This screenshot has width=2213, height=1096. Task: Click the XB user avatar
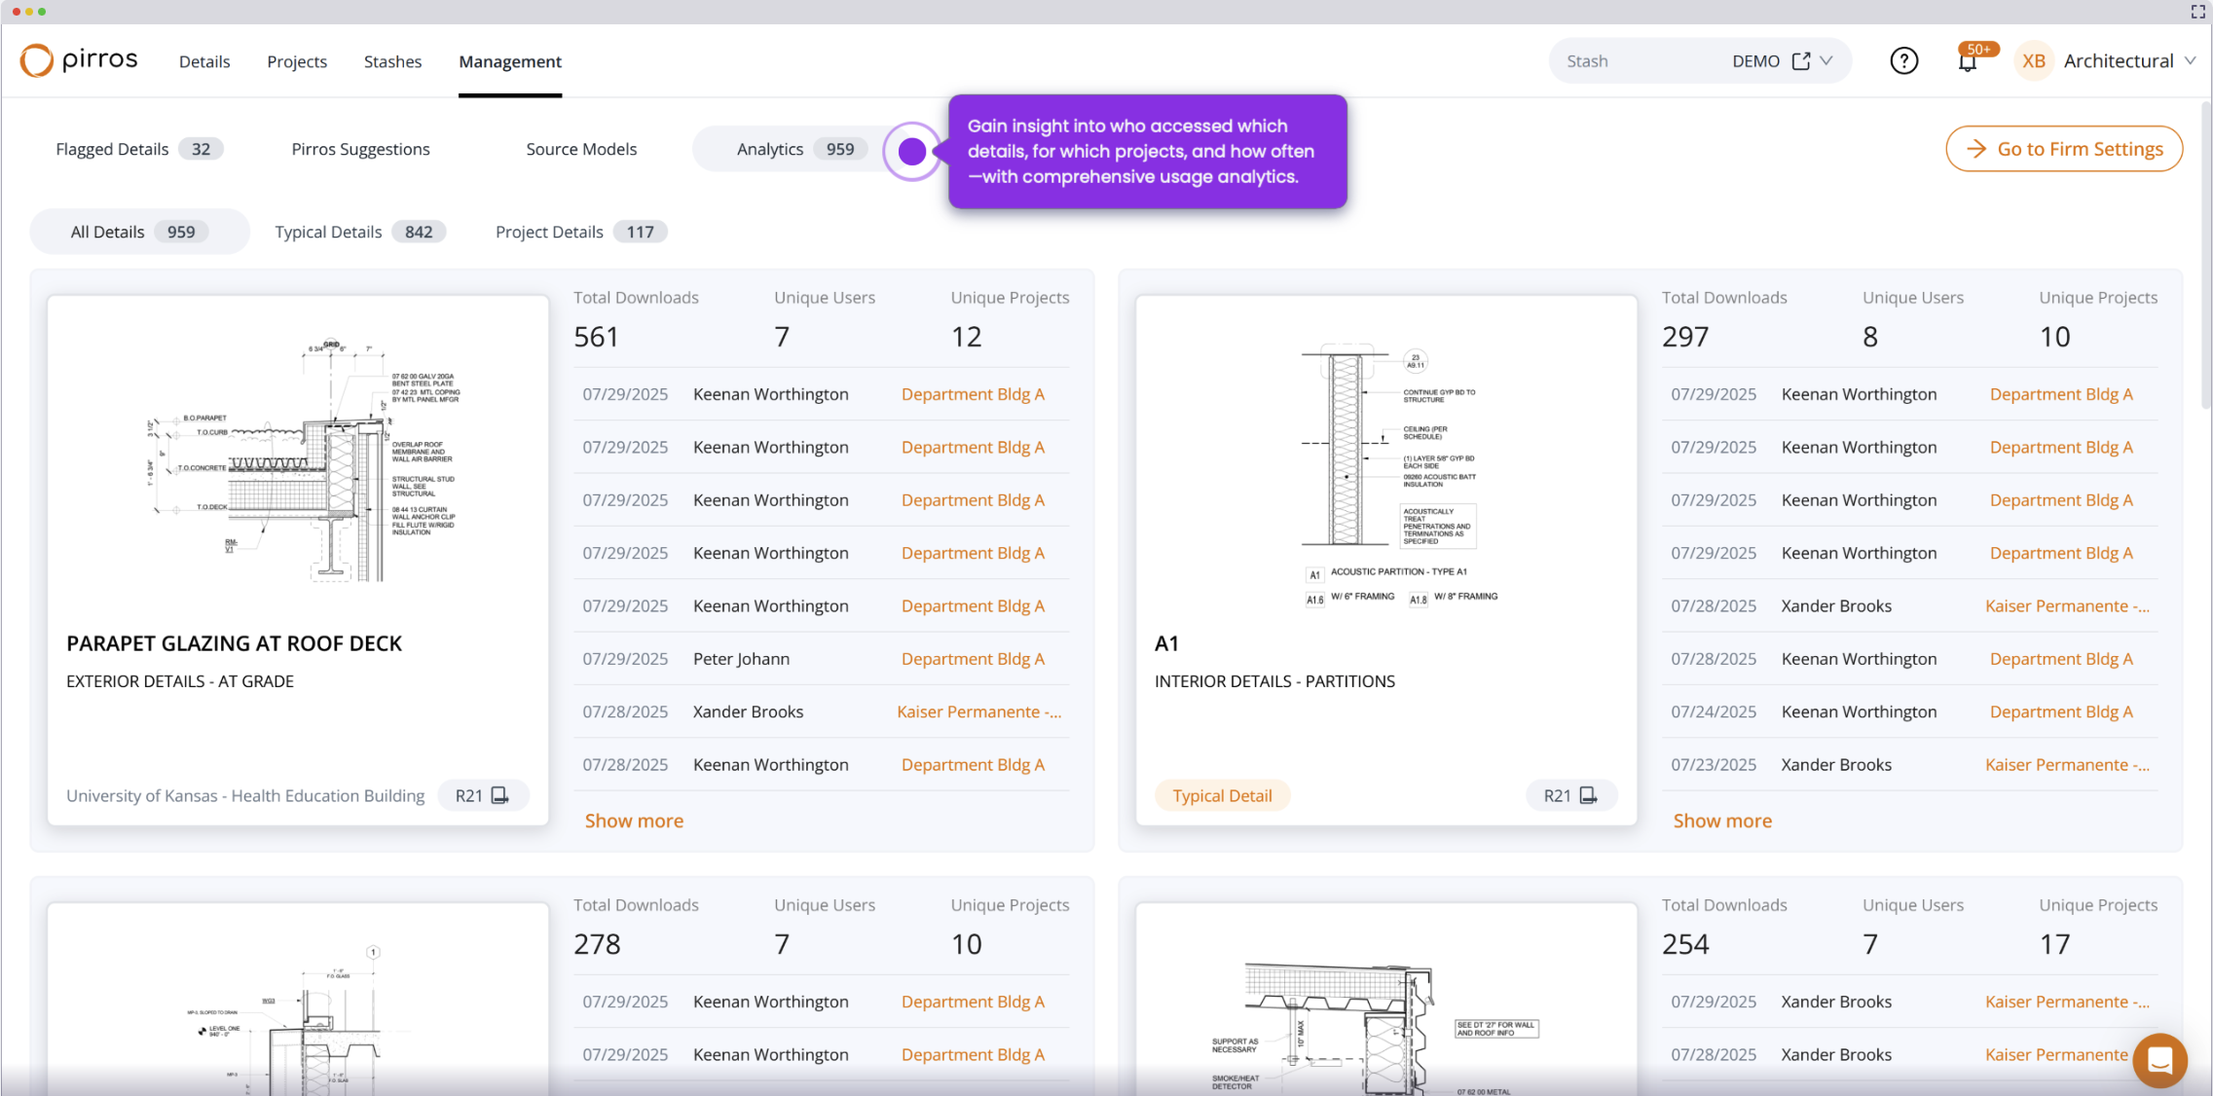[2033, 61]
